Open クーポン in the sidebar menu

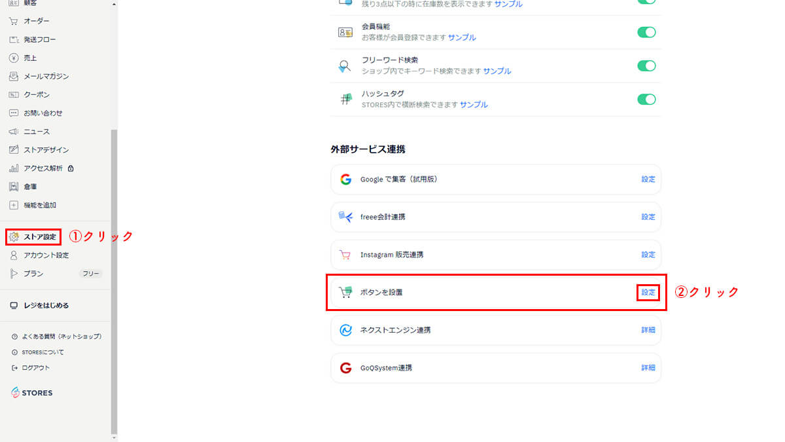point(37,94)
